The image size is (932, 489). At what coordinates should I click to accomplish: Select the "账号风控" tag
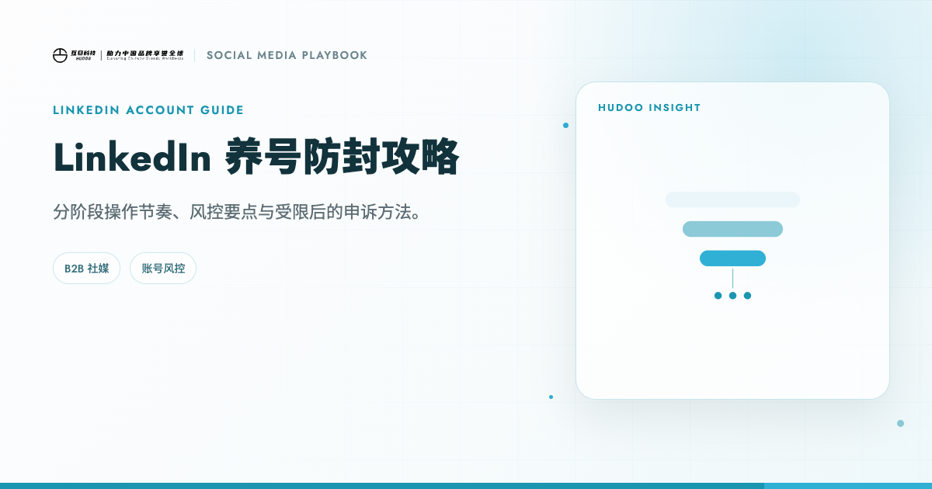tap(163, 269)
